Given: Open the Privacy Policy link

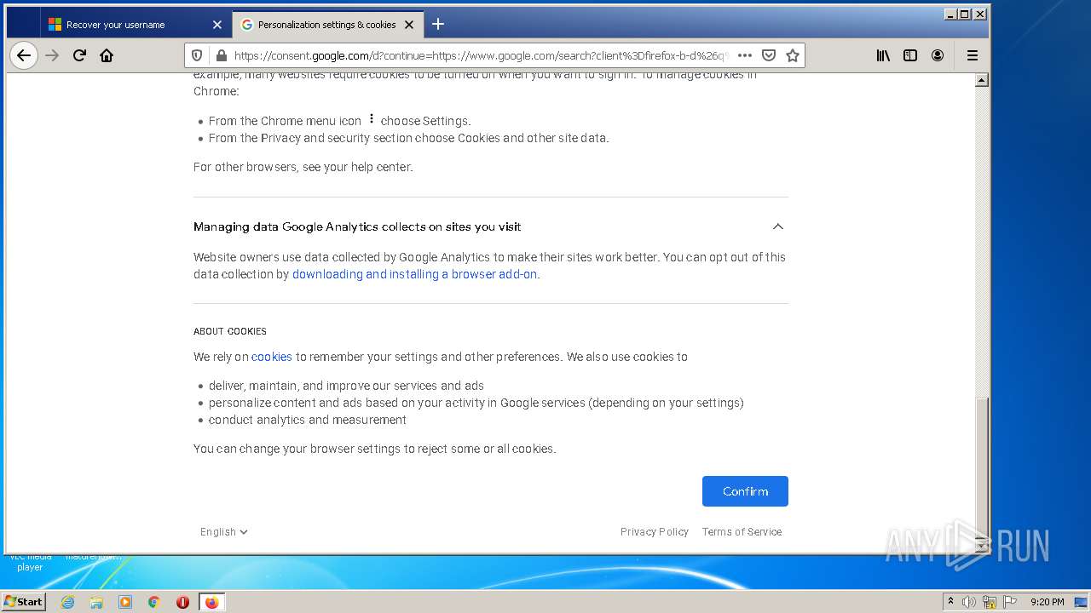Looking at the screenshot, I should pos(655,531).
